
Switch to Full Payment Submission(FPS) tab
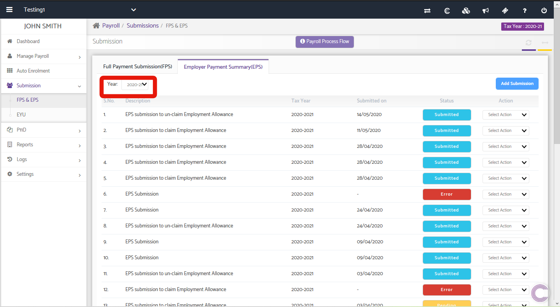[x=137, y=67]
